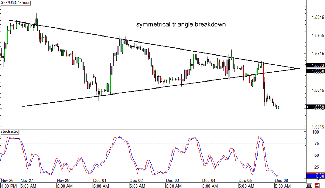Click the stochastic 25 level label
325x188 pixels.
tap(317, 167)
